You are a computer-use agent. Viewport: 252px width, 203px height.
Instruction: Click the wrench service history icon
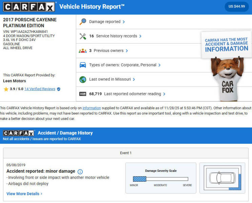[x=83, y=36]
